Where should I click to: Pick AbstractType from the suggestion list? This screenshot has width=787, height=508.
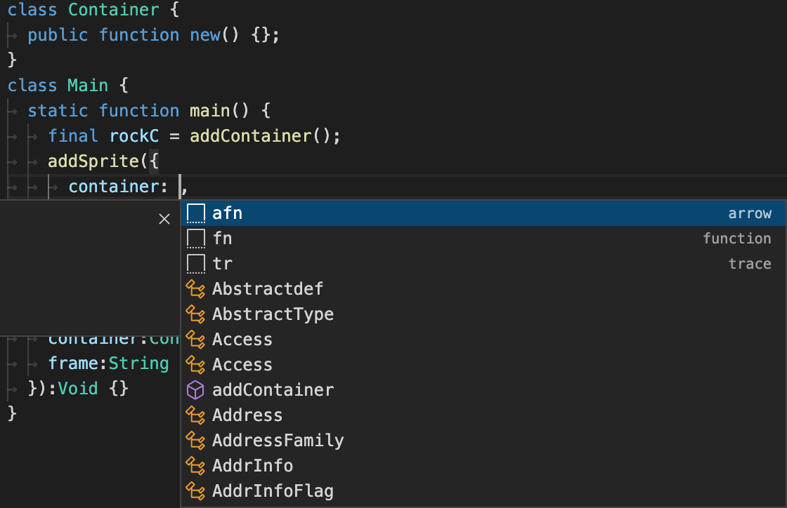click(273, 314)
